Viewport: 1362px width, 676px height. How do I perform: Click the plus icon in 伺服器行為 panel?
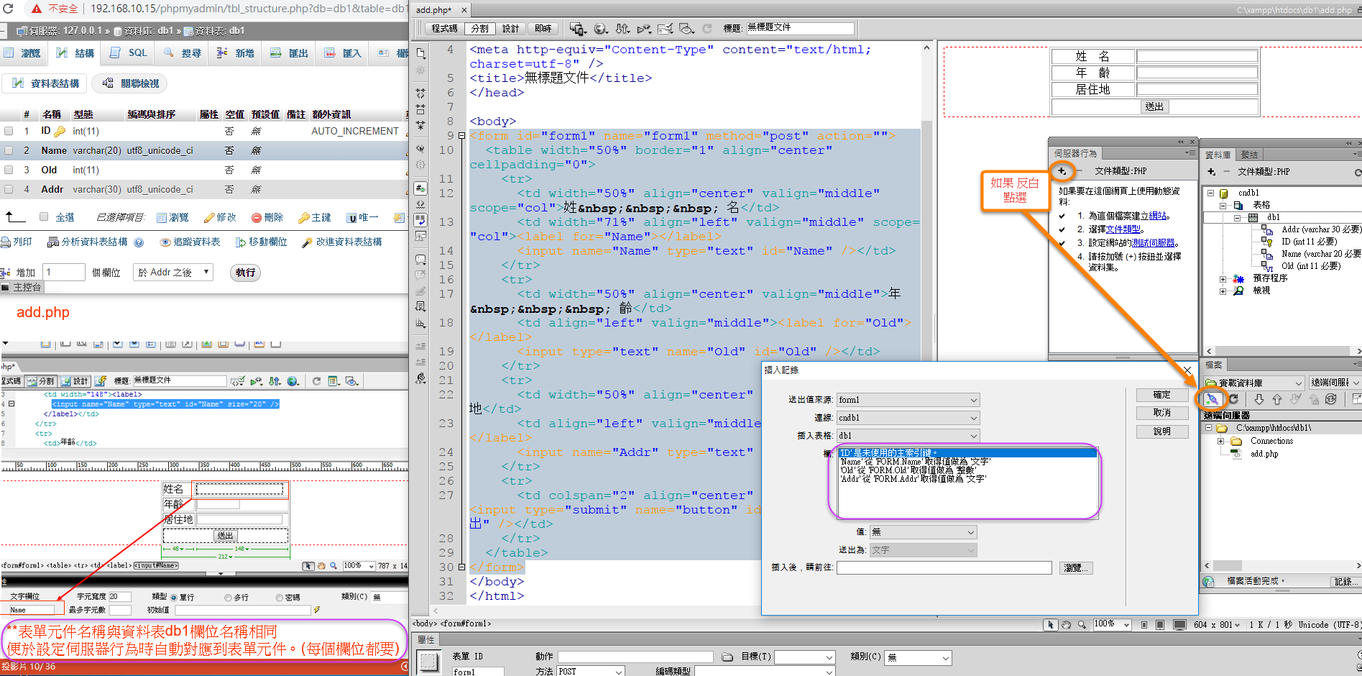click(1062, 171)
